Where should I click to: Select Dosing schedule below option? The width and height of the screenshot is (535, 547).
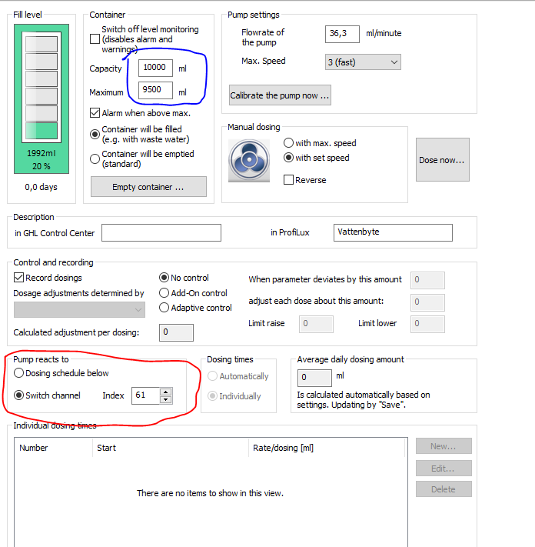(x=18, y=373)
